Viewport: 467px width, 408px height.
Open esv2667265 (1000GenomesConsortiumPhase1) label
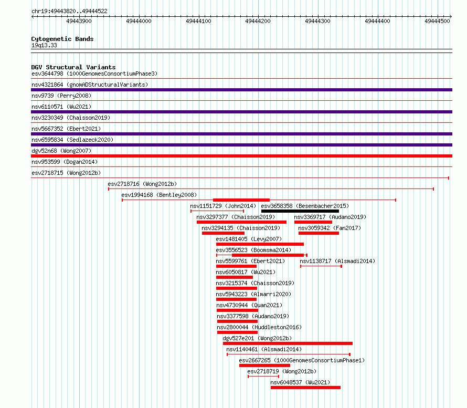point(302,360)
